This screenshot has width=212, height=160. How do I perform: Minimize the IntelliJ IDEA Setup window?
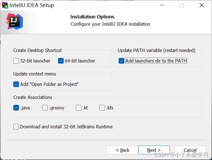(x=162, y=5)
